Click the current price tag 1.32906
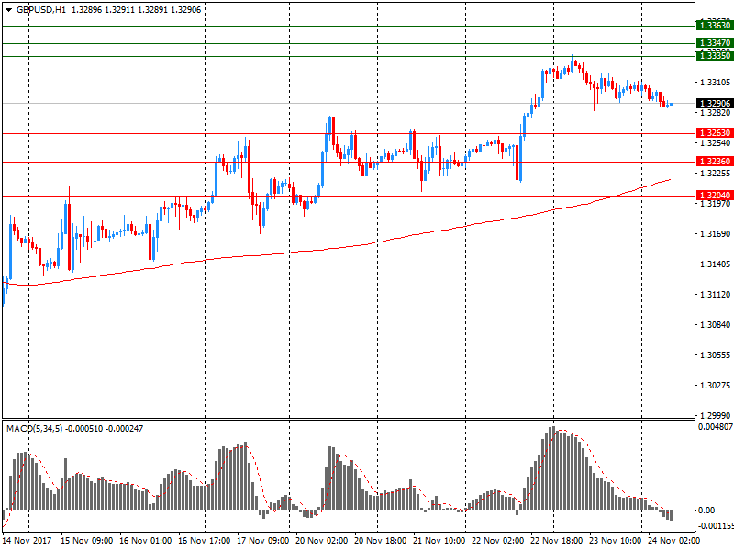The image size is (734, 551). click(715, 104)
